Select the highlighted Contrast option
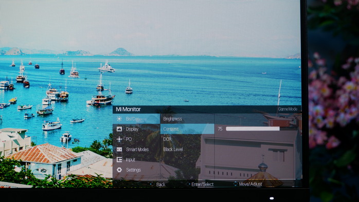The image size is (359, 202). click(x=187, y=129)
